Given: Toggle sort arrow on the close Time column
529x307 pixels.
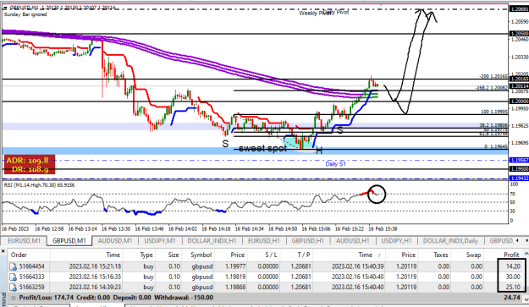Looking at the screenshot, I should coord(380,255).
